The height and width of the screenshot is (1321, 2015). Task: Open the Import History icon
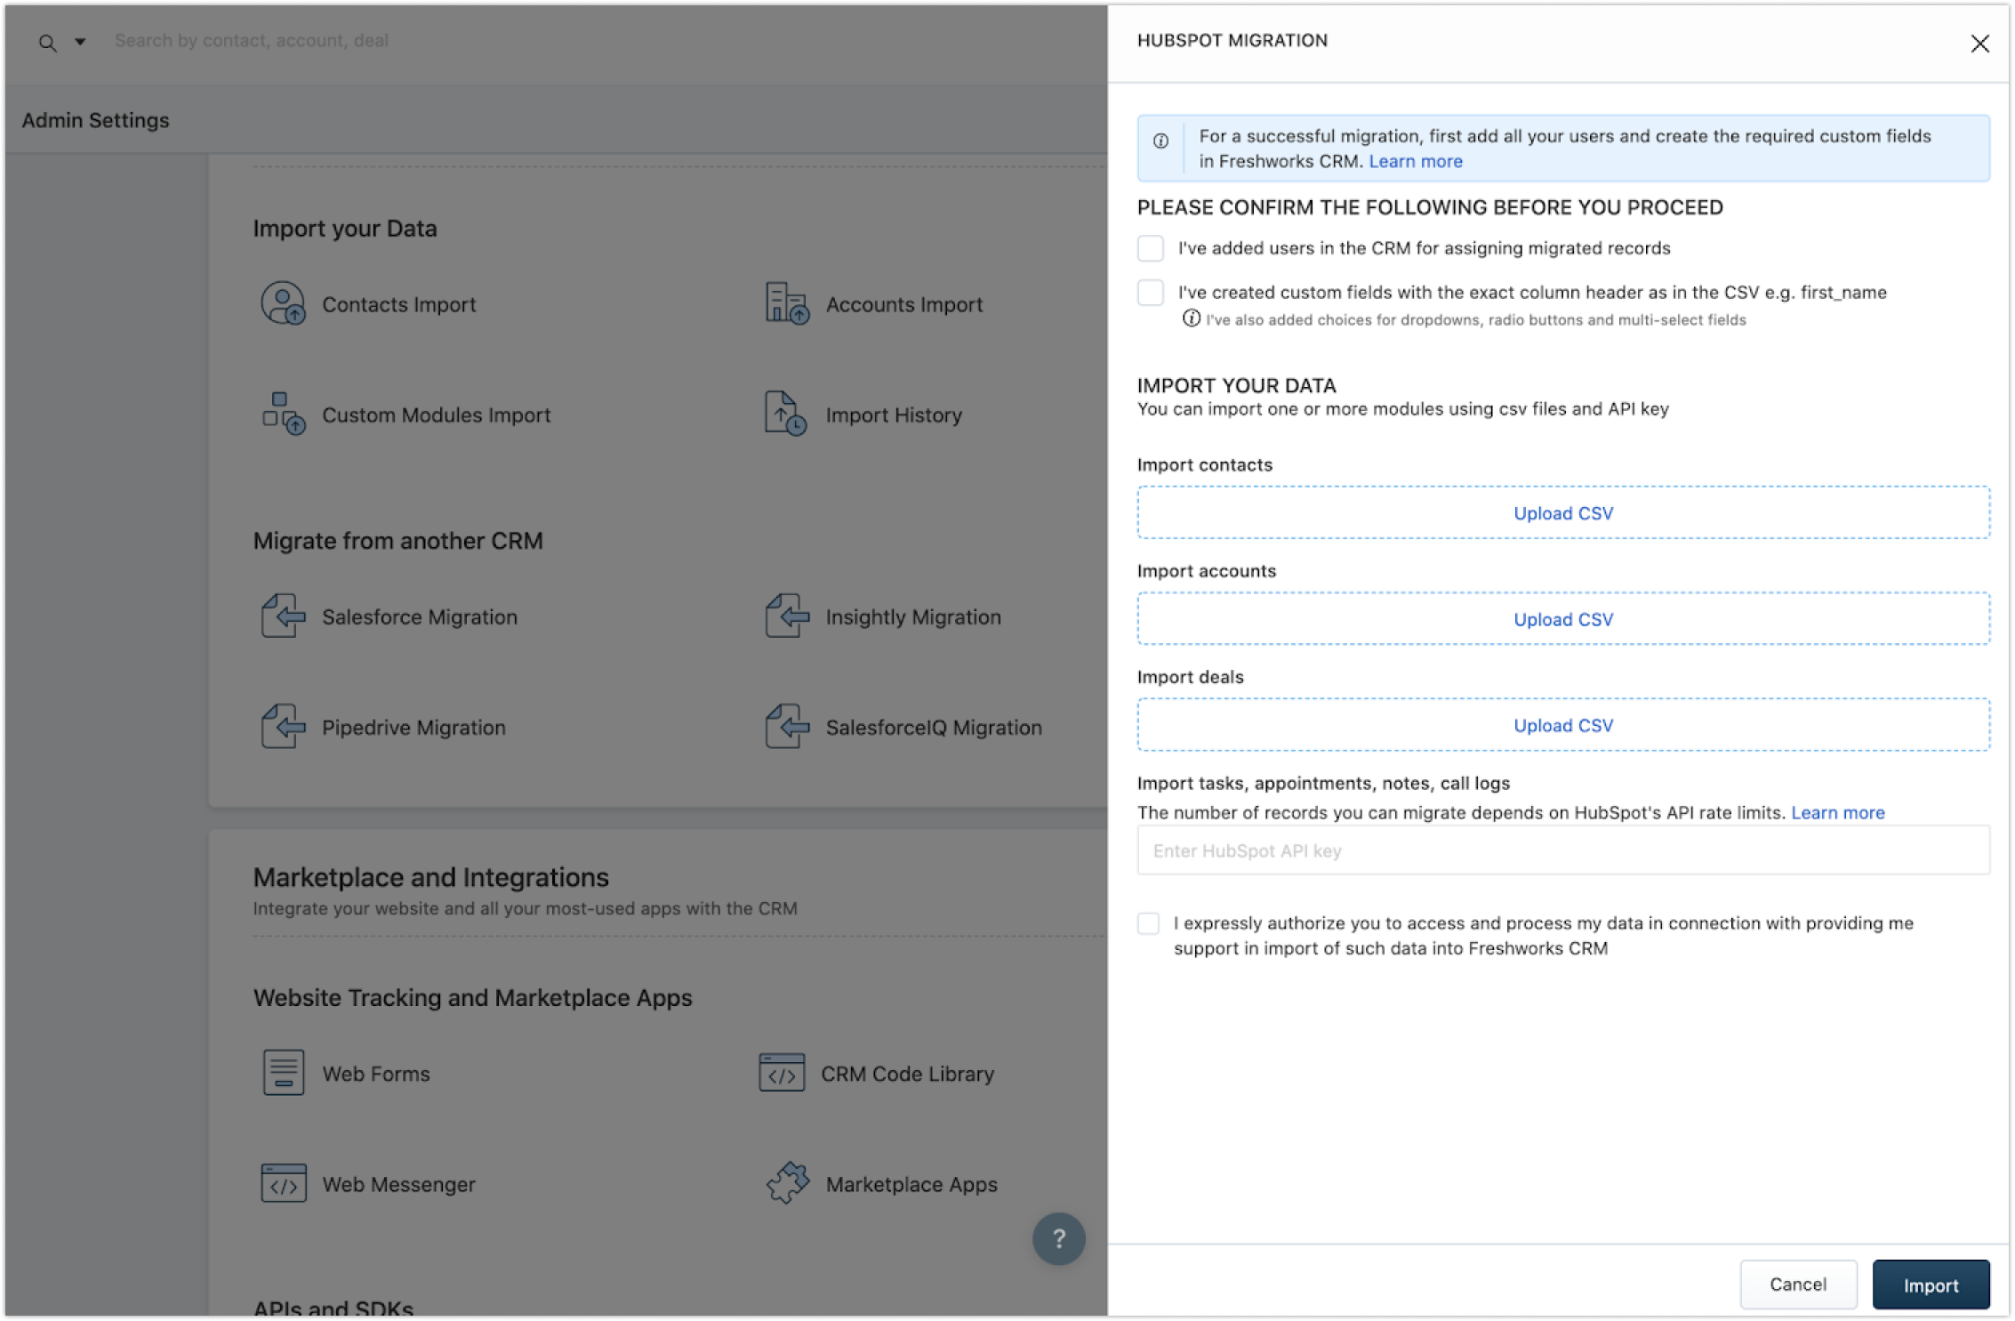click(x=784, y=415)
